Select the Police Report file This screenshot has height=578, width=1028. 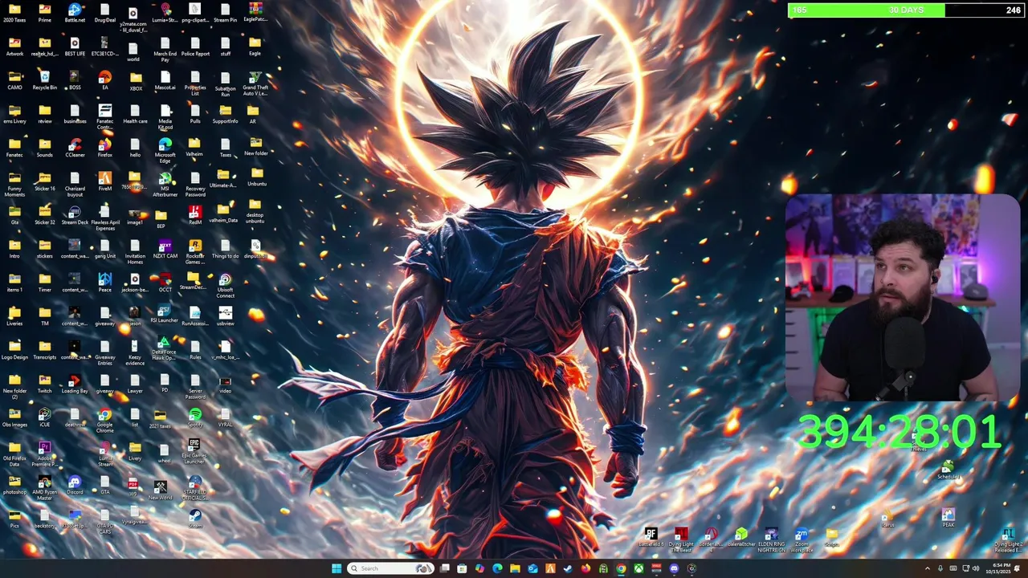click(195, 47)
